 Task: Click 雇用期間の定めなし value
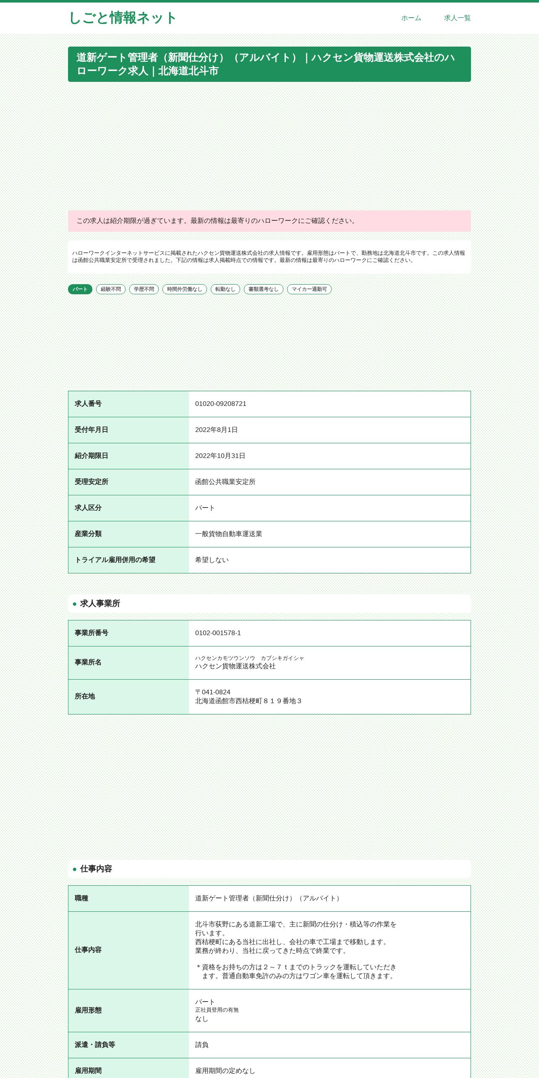(x=225, y=1071)
